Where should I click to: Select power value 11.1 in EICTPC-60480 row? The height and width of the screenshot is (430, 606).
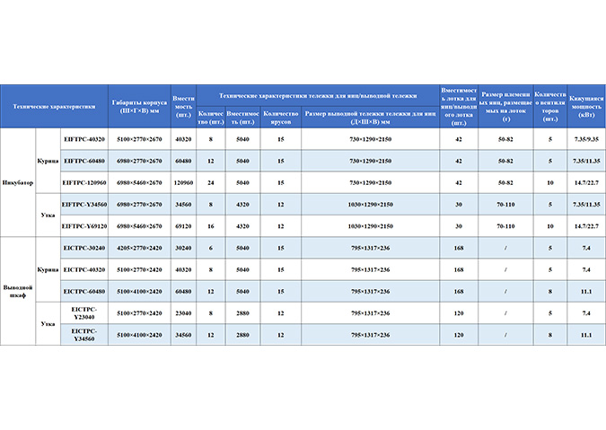tap(586, 291)
